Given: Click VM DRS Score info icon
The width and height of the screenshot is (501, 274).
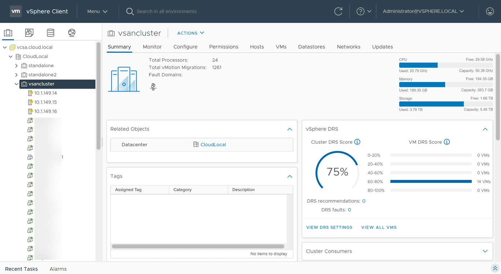Looking at the screenshot, I should point(447,142).
